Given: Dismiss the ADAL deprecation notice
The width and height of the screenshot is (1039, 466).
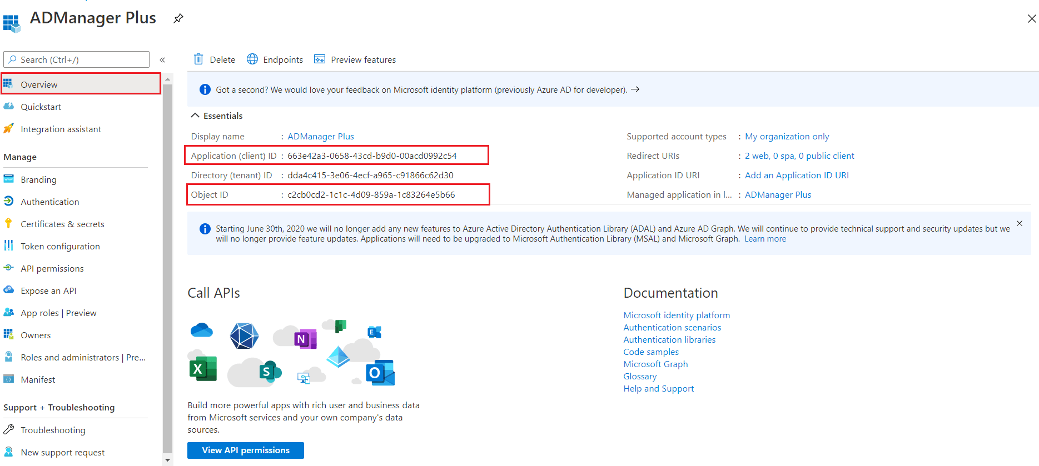Looking at the screenshot, I should tap(1020, 223).
